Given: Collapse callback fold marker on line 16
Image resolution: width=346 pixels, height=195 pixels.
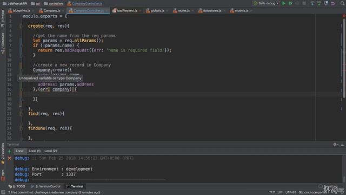Looking at the screenshot, I should pos(21,89).
